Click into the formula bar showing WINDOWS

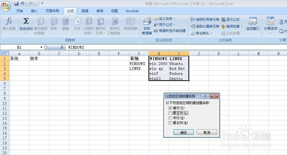[x=176, y=47]
